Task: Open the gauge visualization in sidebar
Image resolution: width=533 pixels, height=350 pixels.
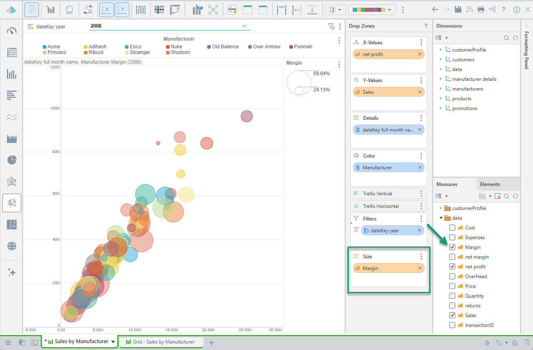Action: (12, 31)
